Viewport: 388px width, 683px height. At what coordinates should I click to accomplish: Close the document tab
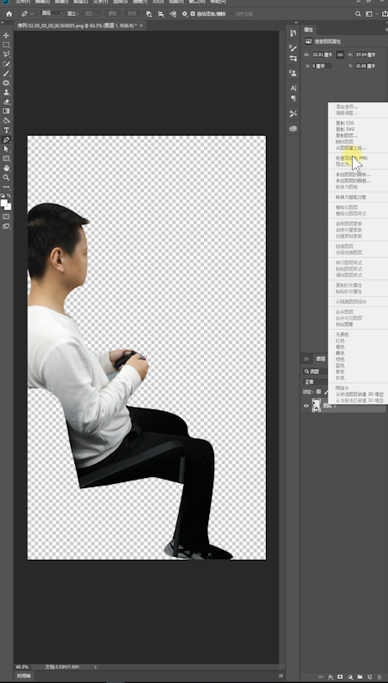point(141,26)
